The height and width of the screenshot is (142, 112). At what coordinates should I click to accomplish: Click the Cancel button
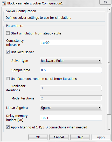(x=59, y=137)
